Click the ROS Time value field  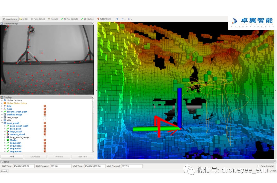(24, 166)
